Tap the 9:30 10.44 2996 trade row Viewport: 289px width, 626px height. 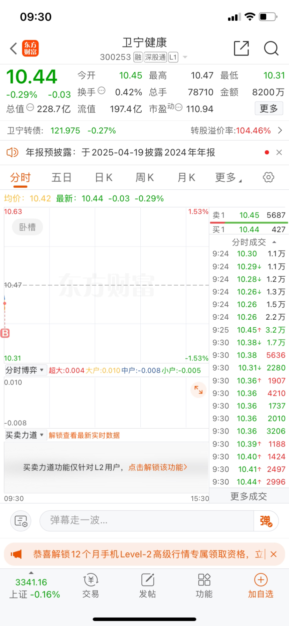pyautogui.click(x=249, y=482)
